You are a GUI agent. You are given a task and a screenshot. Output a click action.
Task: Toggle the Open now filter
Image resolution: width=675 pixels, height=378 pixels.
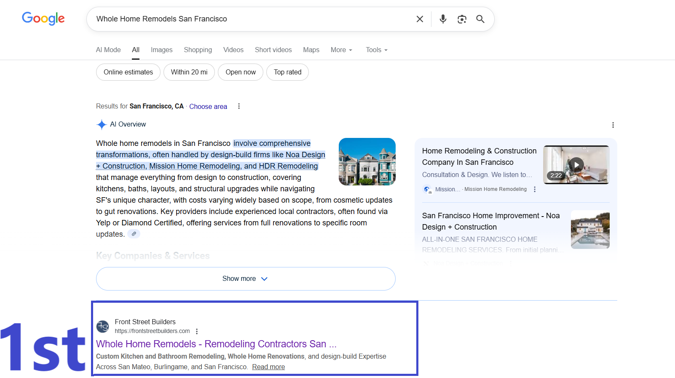pyautogui.click(x=241, y=72)
